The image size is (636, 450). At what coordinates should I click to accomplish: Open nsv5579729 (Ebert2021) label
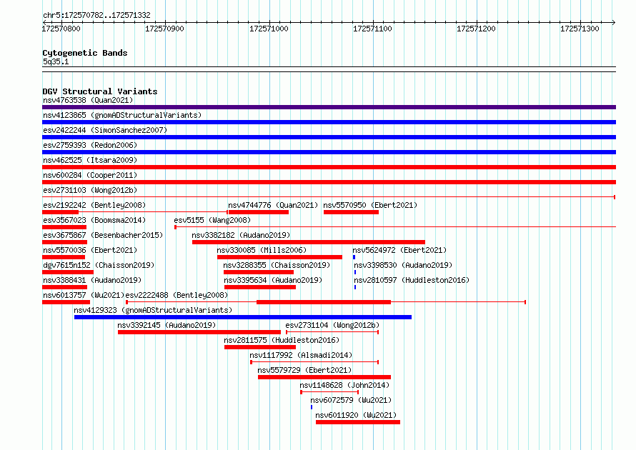pyautogui.click(x=304, y=370)
